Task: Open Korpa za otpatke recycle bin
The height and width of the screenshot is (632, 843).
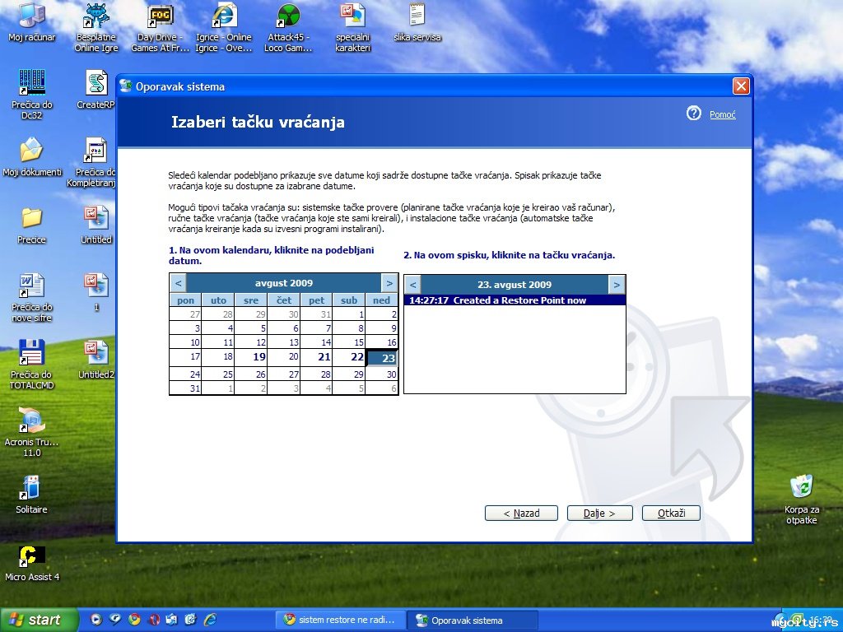Action: 801,500
